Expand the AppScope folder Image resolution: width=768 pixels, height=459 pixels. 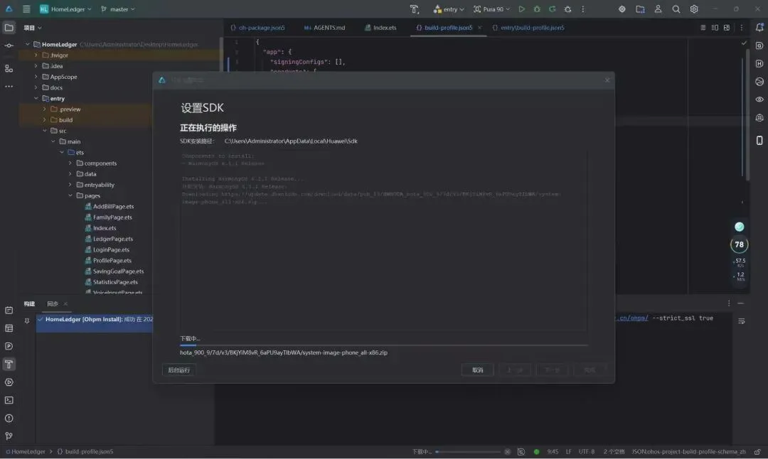click(36, 77)
